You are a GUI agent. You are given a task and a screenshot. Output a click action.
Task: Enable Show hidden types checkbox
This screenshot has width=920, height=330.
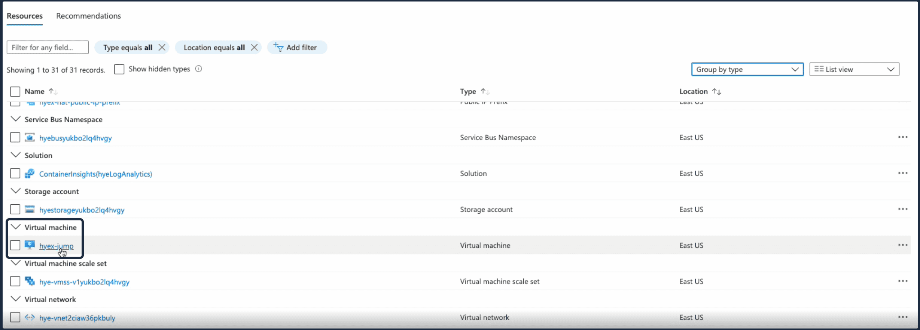click(x=119, y=69)
